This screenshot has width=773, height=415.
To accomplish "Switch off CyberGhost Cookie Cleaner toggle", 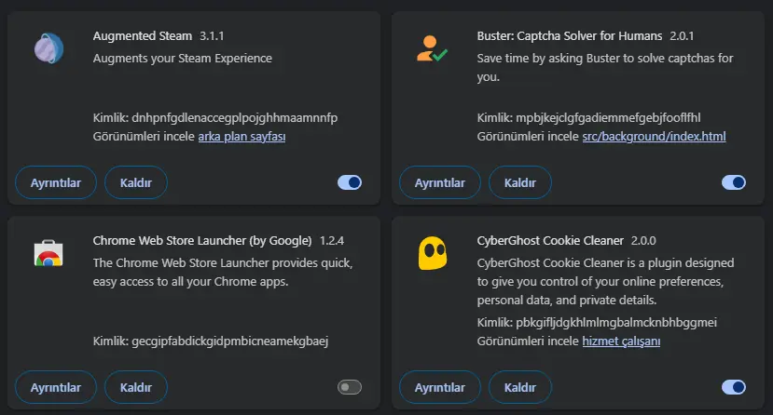I will pos(734,387).
